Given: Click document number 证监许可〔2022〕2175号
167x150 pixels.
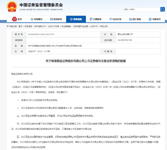Looking at the screenshot, I should click(x=39, y=51).
